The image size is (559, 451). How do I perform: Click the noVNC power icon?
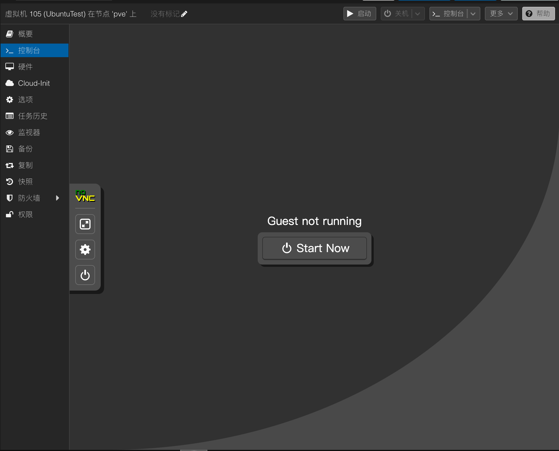click(85, 275)
